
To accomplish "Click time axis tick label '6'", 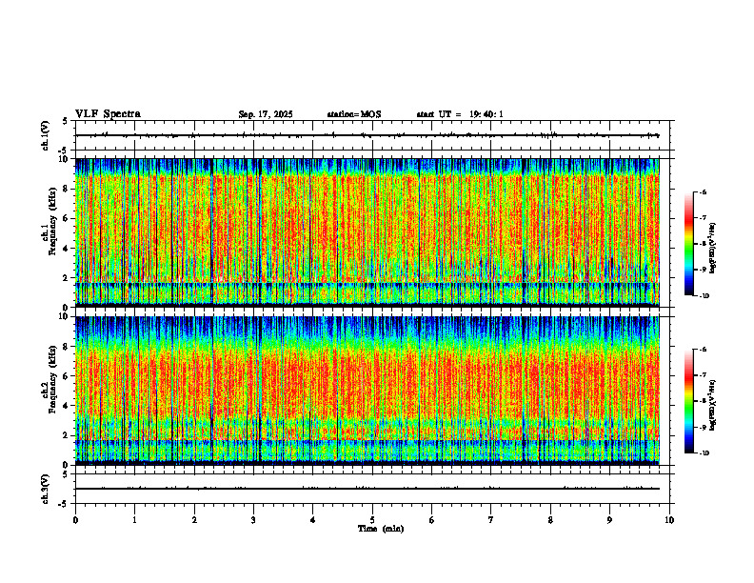I will (x=432, y=520).
